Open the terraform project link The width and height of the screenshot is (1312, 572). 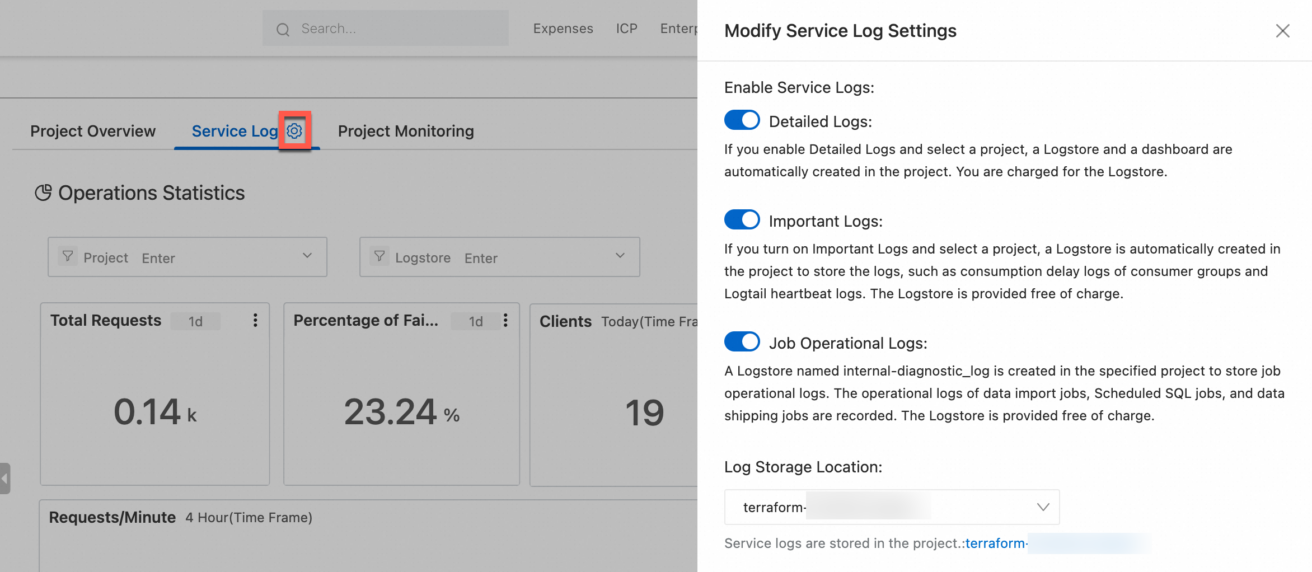coord(996,543)
